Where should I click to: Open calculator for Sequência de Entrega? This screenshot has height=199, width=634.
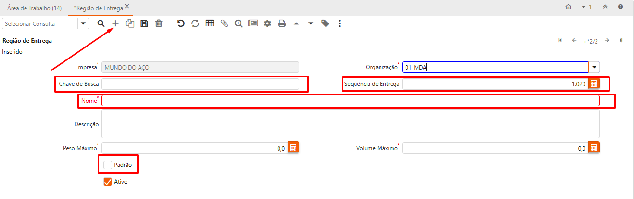tap(594, 83)
